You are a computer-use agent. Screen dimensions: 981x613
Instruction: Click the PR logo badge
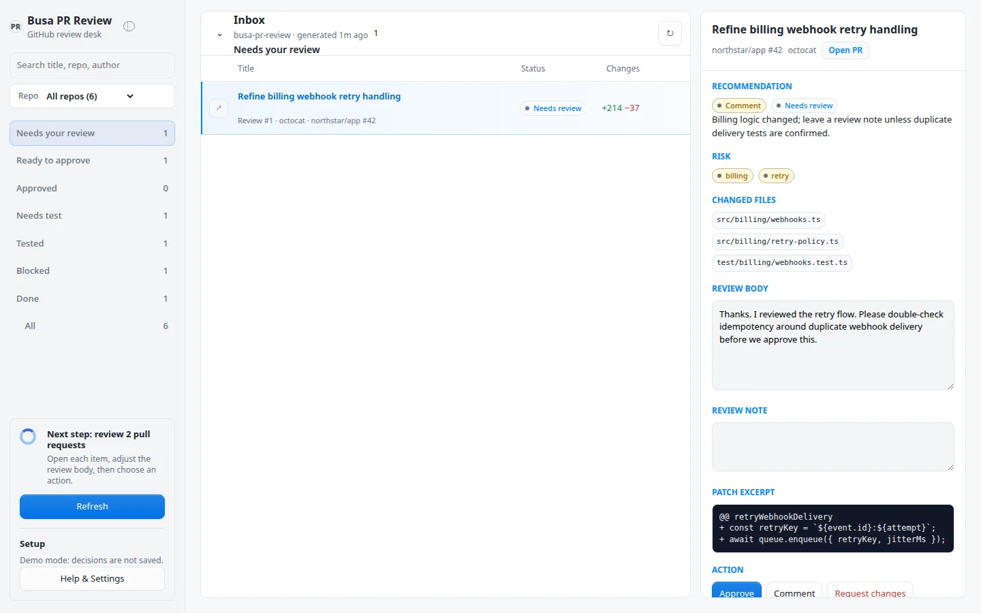[16, 27]
